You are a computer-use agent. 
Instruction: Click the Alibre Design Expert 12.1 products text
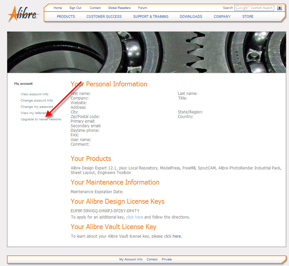(x=176, y=170)
